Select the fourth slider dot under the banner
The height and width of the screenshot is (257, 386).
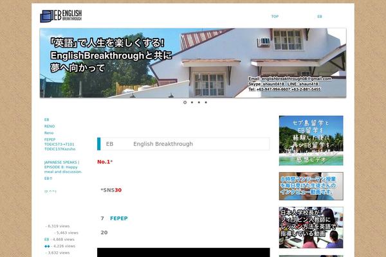point(206,102)
